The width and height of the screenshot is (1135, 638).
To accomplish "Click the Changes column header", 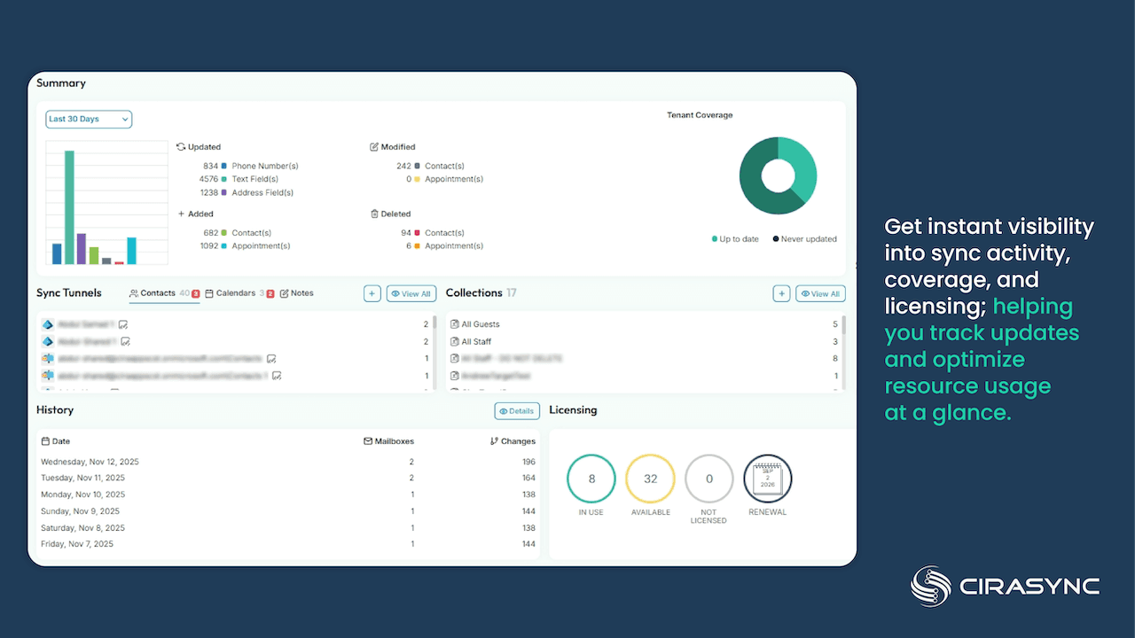I will point(513,441).
